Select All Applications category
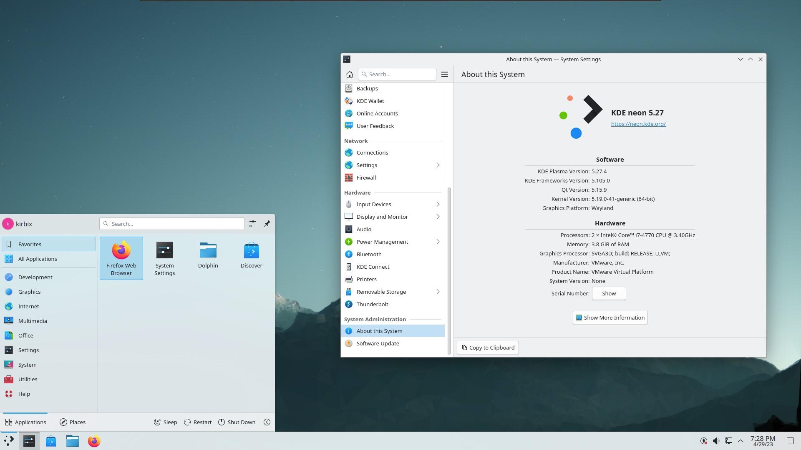The image size is (801, 450). (x=38, y=259)
